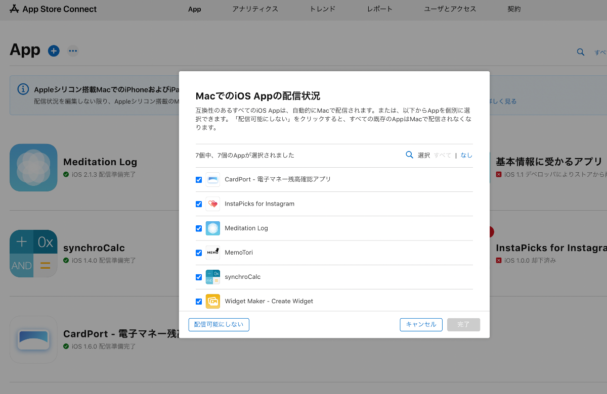This screenshot has width=607, height=394.
Task: Open アナリティクス in top navigation
Action: click(255, 9)
